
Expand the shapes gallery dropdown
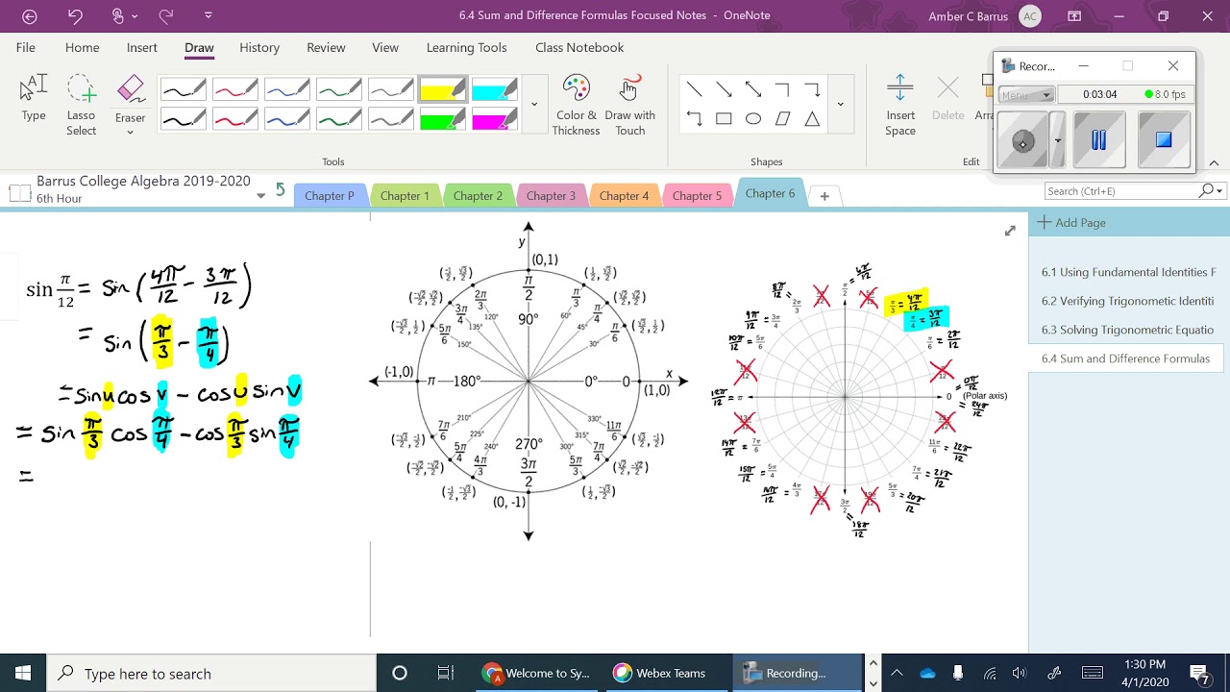(x=840, y=104)
